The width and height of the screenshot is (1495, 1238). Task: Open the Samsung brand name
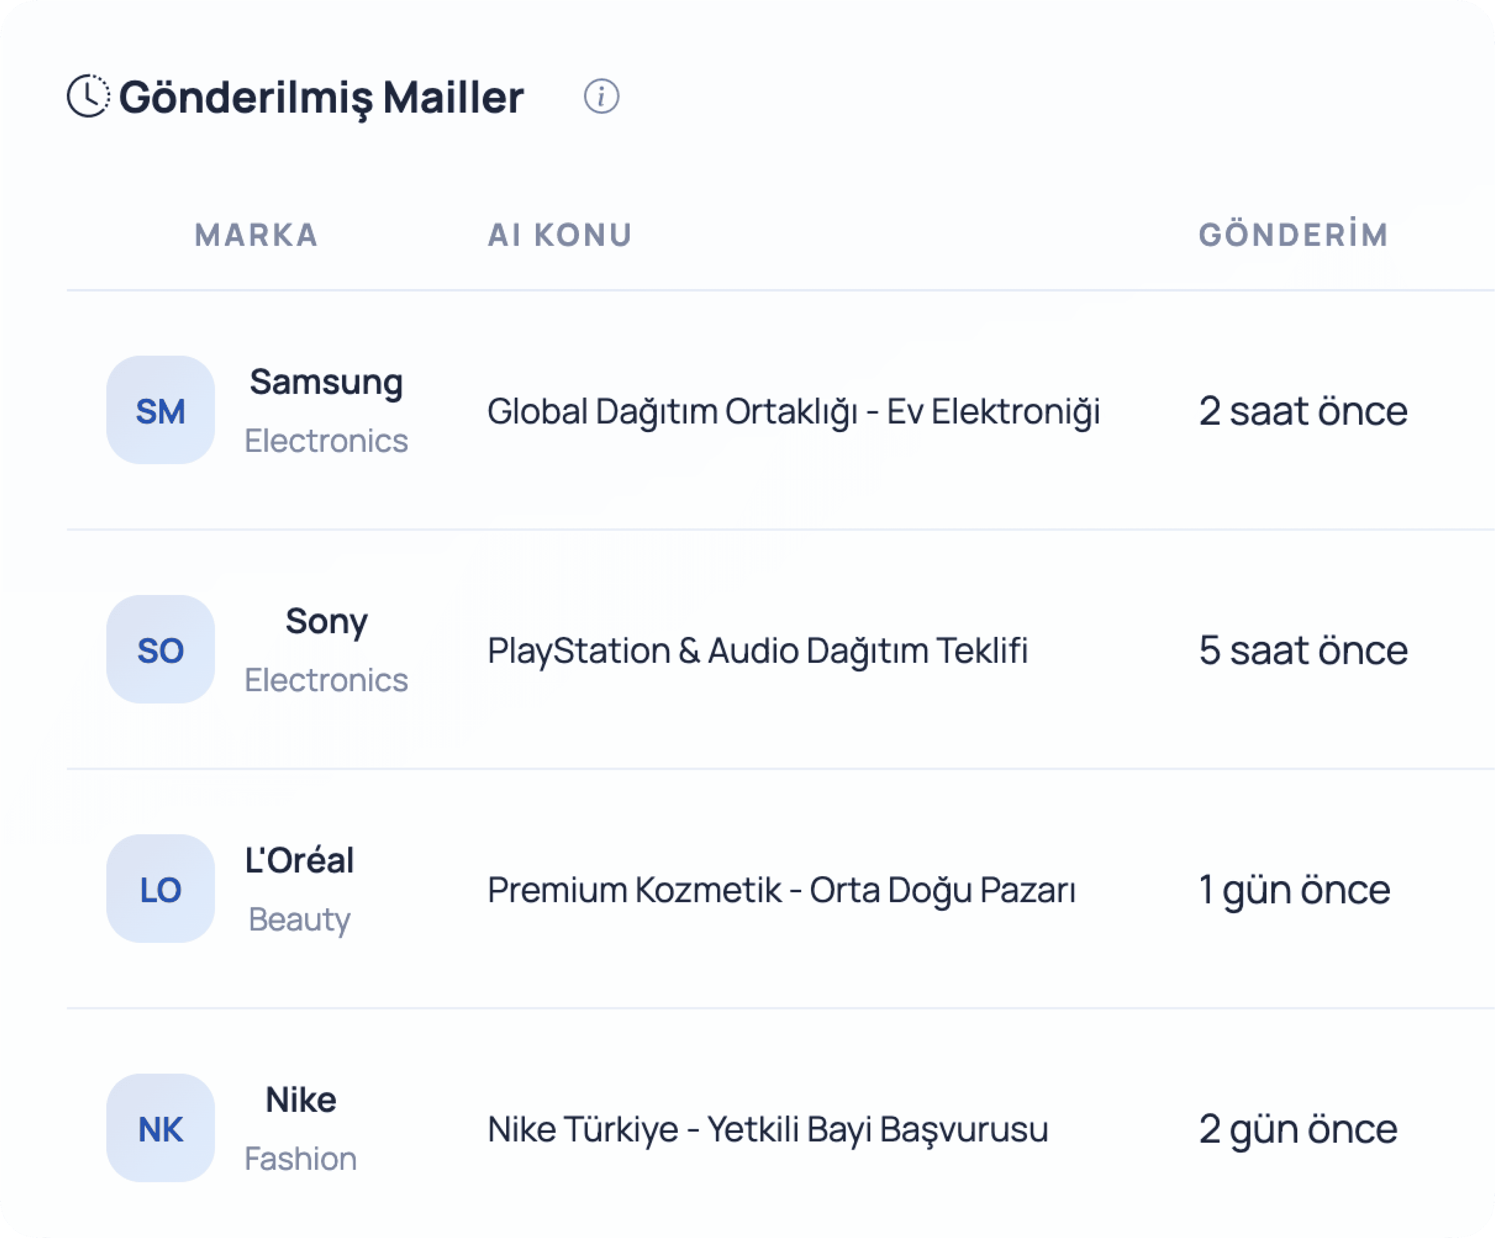point(326,383)
